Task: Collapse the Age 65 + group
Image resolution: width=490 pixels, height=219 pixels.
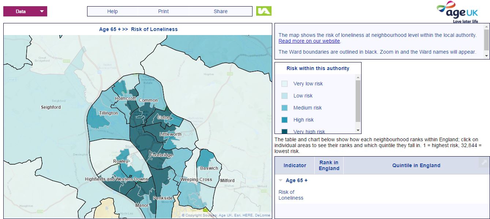Action: point(281,180)
